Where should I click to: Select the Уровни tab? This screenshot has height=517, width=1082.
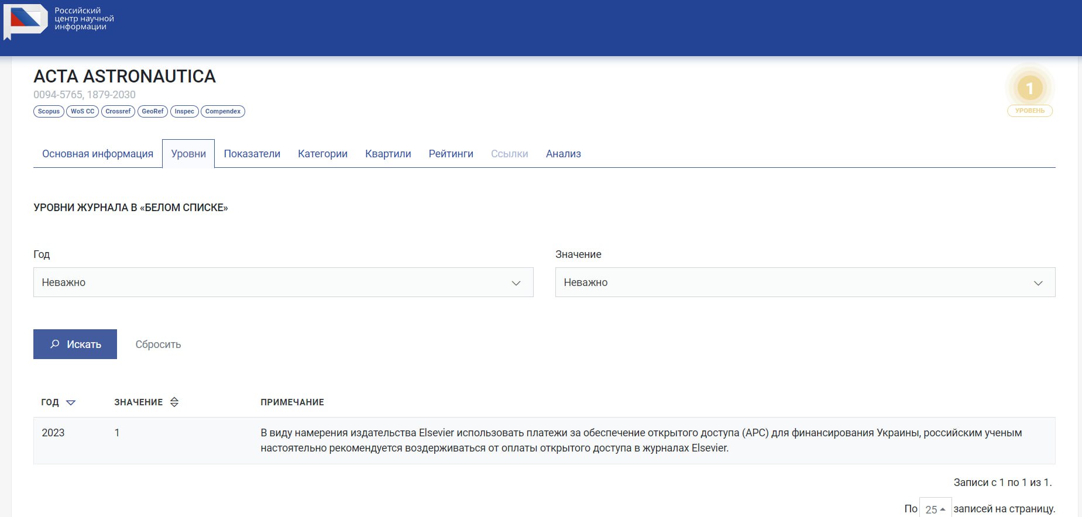(188, 154)
